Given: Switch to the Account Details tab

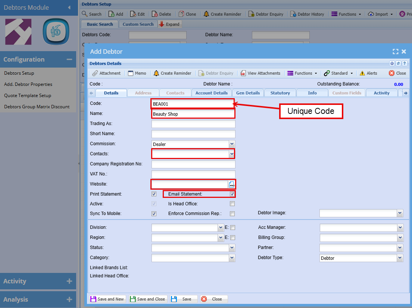Looking at the screenshot, I should (211, 93).
